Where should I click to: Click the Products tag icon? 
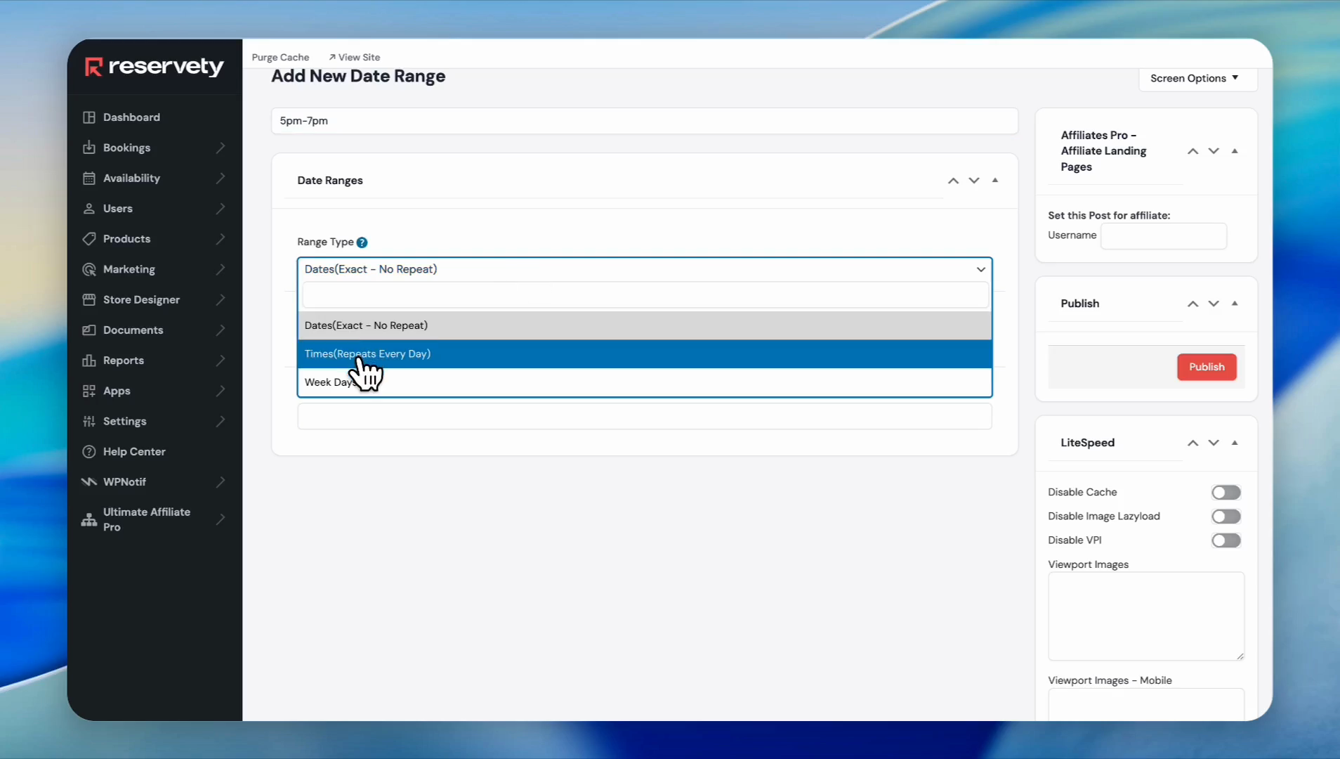click(x=89, y=239)
